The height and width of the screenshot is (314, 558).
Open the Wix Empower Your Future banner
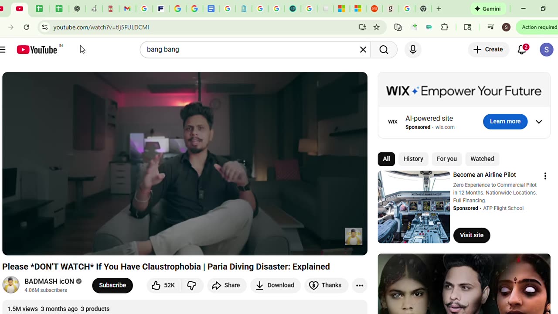pos(464,91)
